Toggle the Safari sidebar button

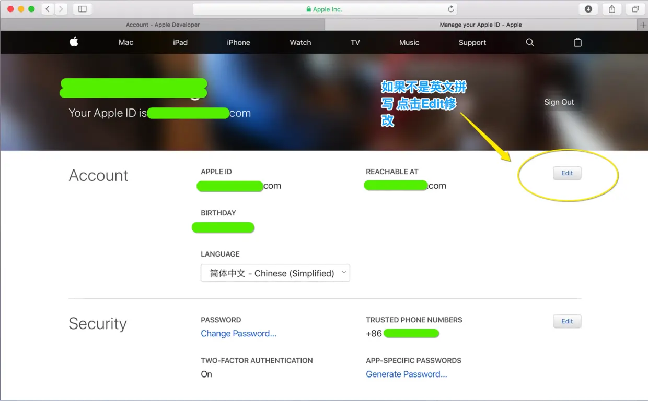tap(83, 9)
